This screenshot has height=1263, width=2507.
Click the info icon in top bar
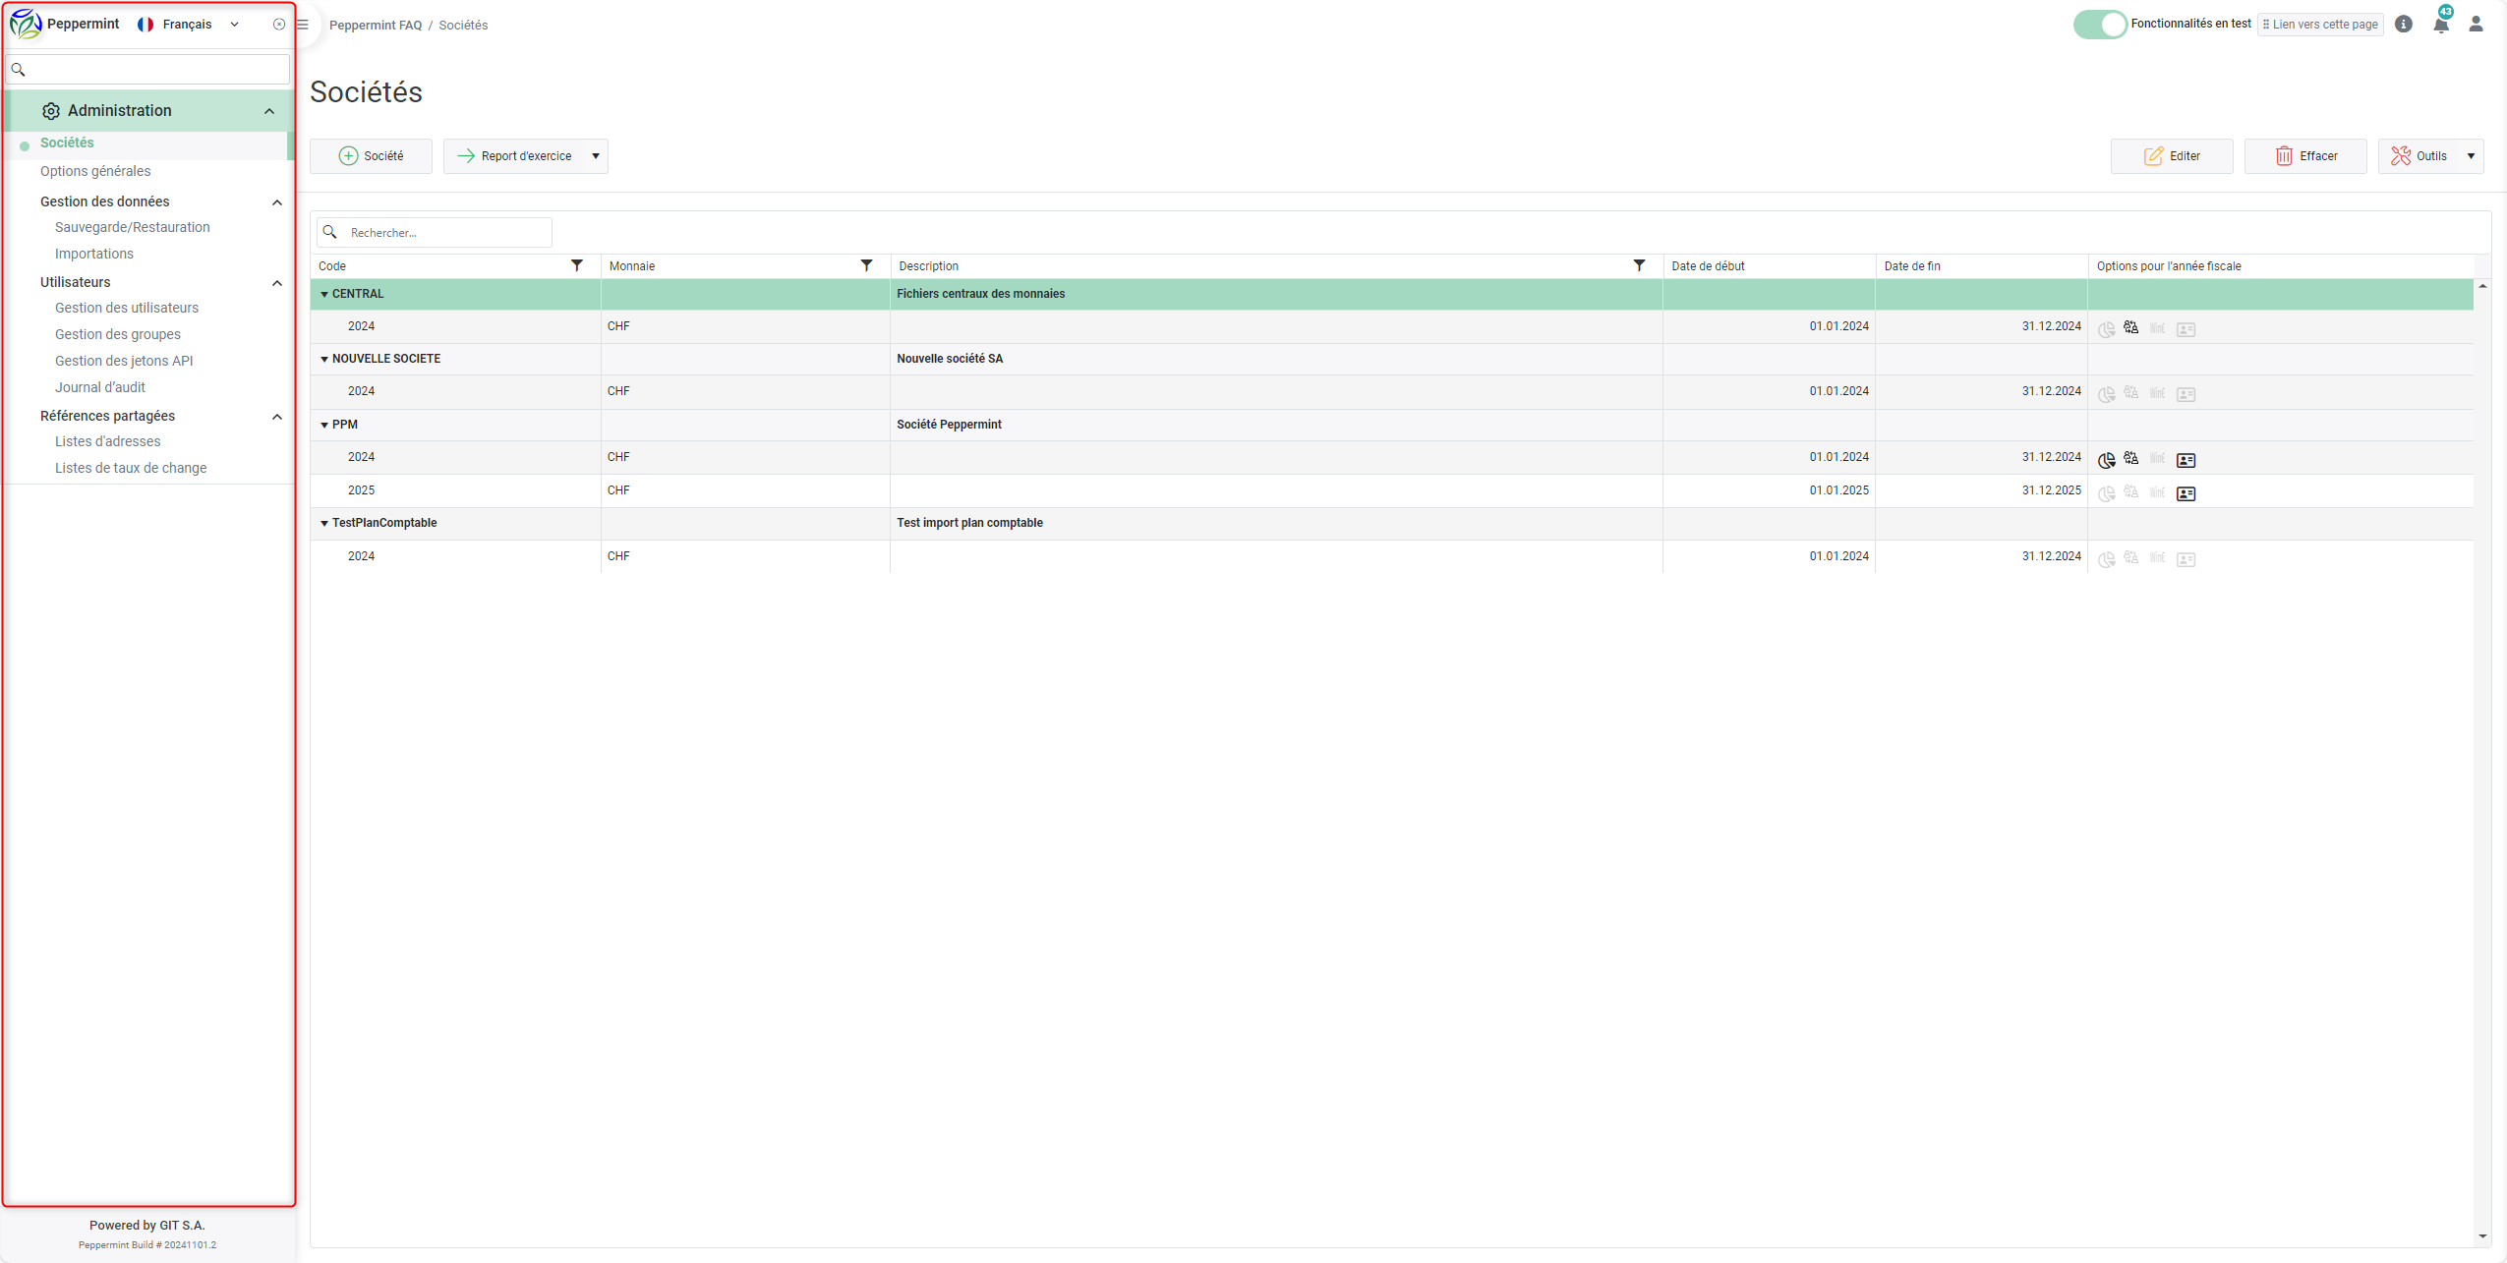pos(2403,25)
